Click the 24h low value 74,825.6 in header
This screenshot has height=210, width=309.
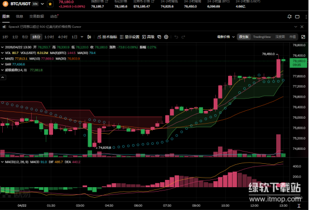pos(167,7)
